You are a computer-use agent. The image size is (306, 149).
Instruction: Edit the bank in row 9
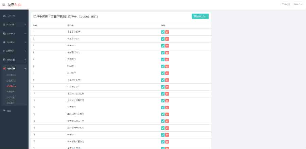click(163, 87)
